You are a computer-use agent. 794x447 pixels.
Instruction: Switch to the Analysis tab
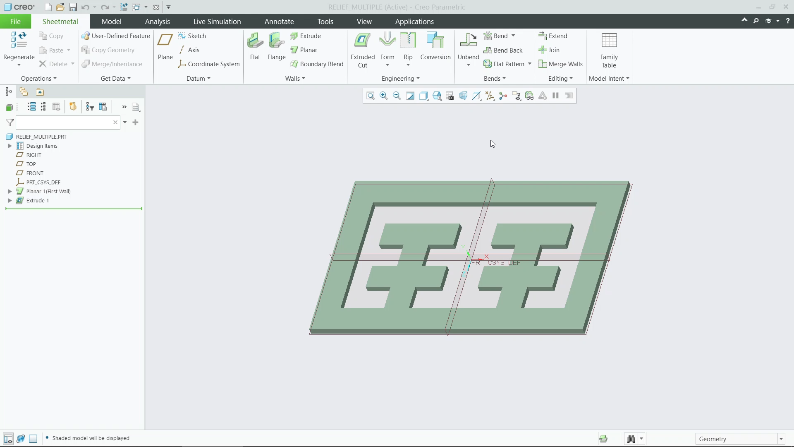(158, 22)
